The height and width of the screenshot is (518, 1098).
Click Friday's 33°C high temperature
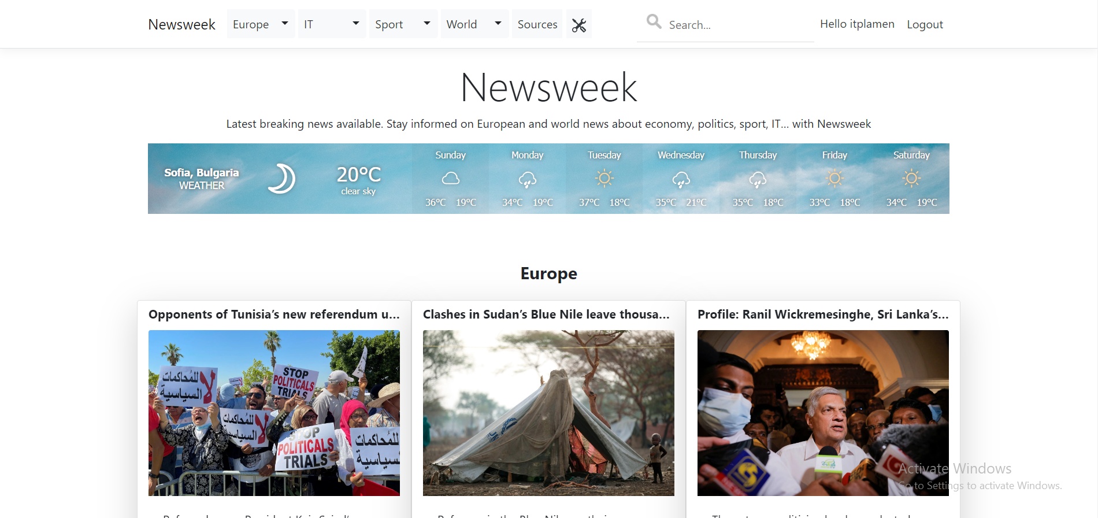pos(819,202)
